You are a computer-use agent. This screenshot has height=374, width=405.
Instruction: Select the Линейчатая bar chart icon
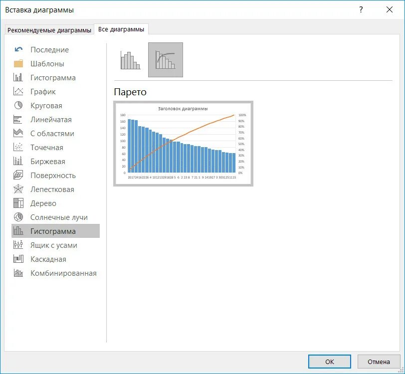point(18,119)
